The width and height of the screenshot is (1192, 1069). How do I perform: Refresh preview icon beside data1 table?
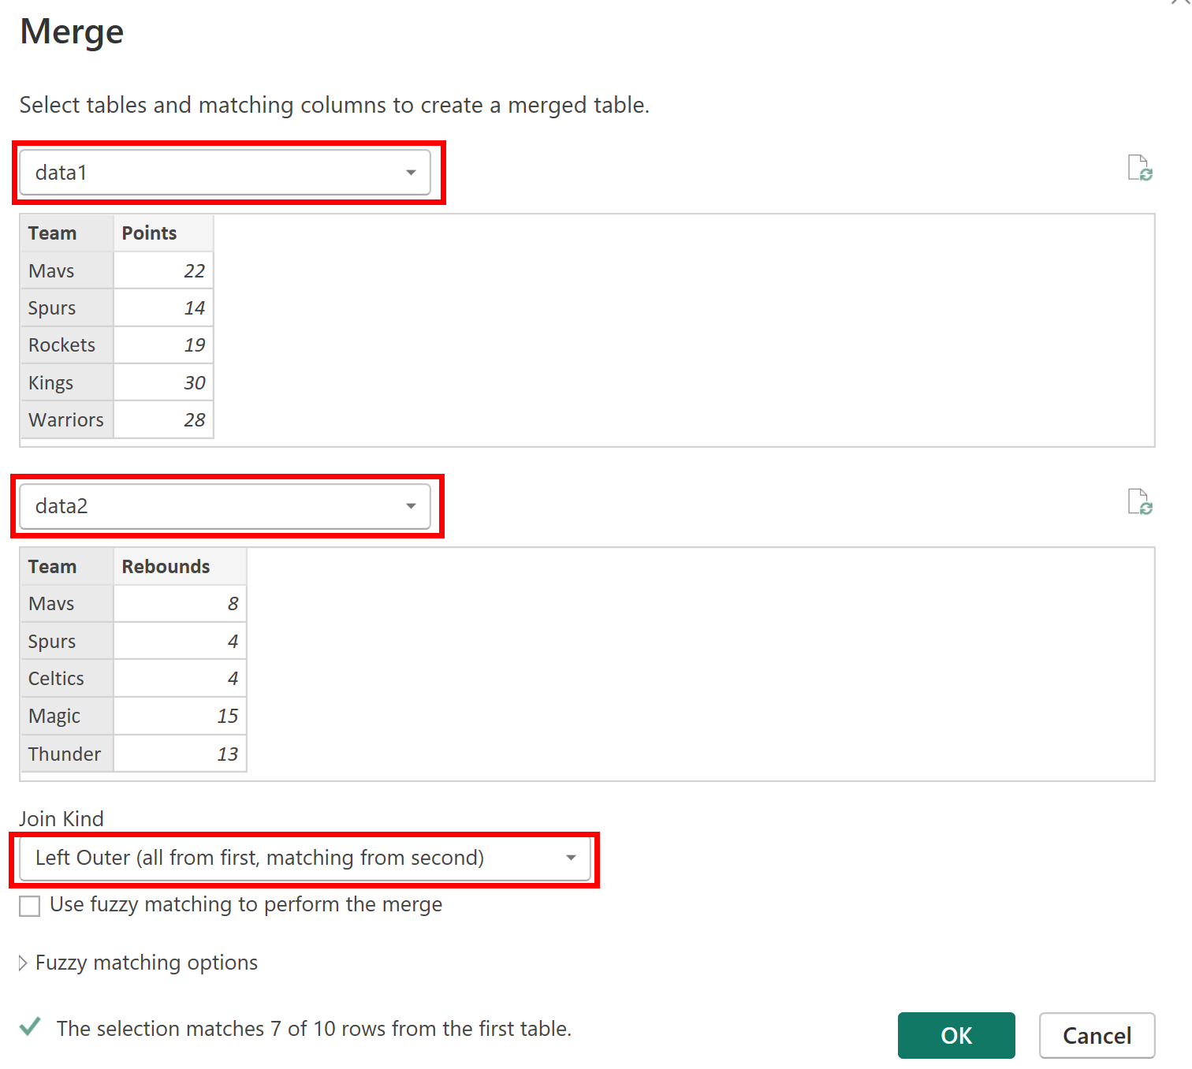coord(1140,168)
